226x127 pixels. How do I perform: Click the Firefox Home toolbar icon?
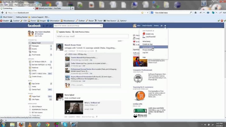(x=195, y=13)
